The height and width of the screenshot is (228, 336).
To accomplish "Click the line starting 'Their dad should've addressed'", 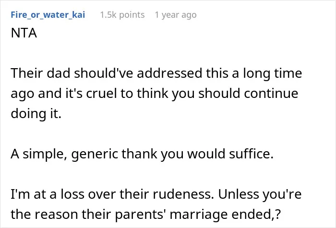I will [x=156, y=73].
